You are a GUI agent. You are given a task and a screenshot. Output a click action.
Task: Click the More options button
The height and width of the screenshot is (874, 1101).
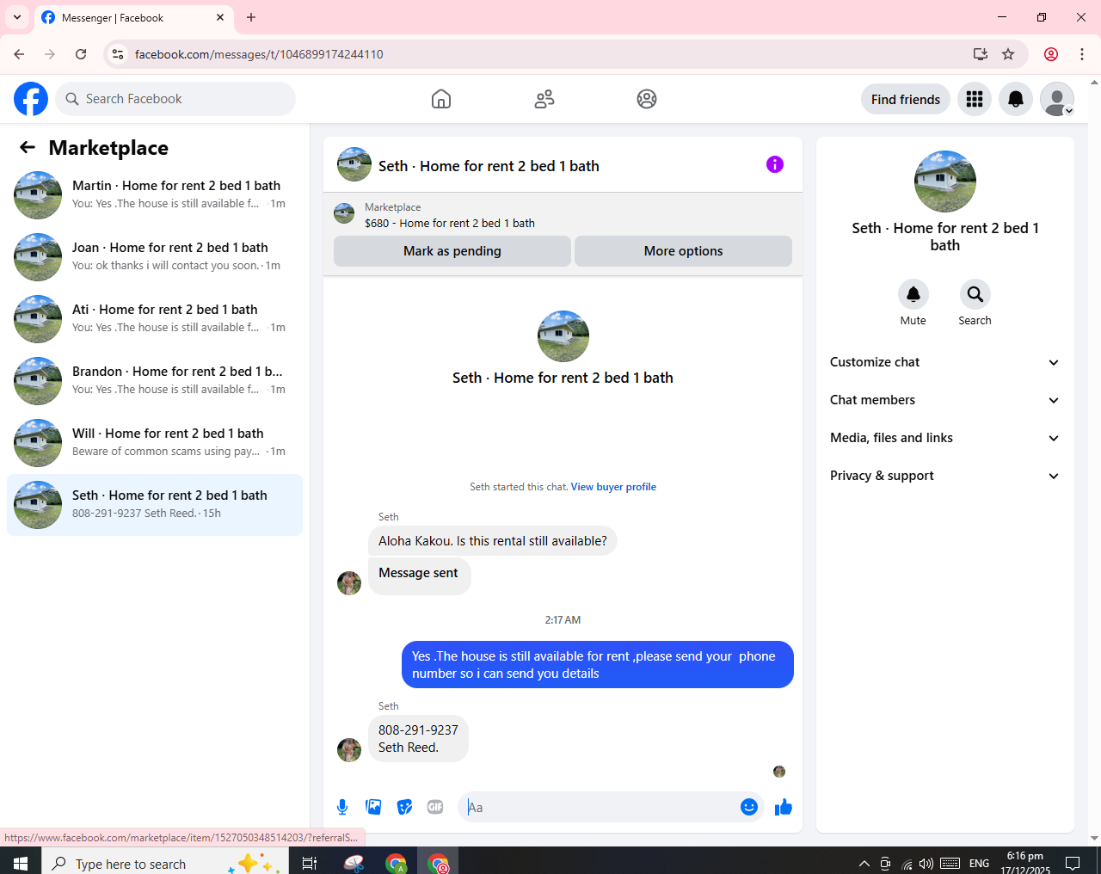click(683, 251)
